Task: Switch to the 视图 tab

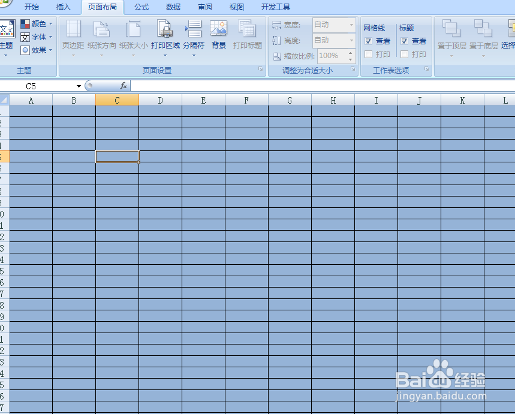Action: point(237,7)
